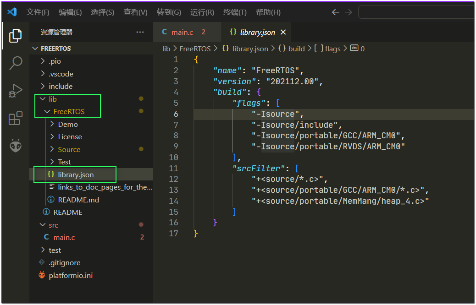Expand the Source folder
Viewport: 476px width, 305px height.
pyautogui.click(x=52, y=149)
